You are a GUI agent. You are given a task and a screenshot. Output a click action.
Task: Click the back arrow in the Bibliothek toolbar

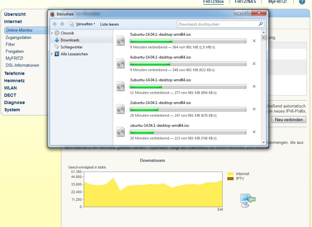point(55,24)
